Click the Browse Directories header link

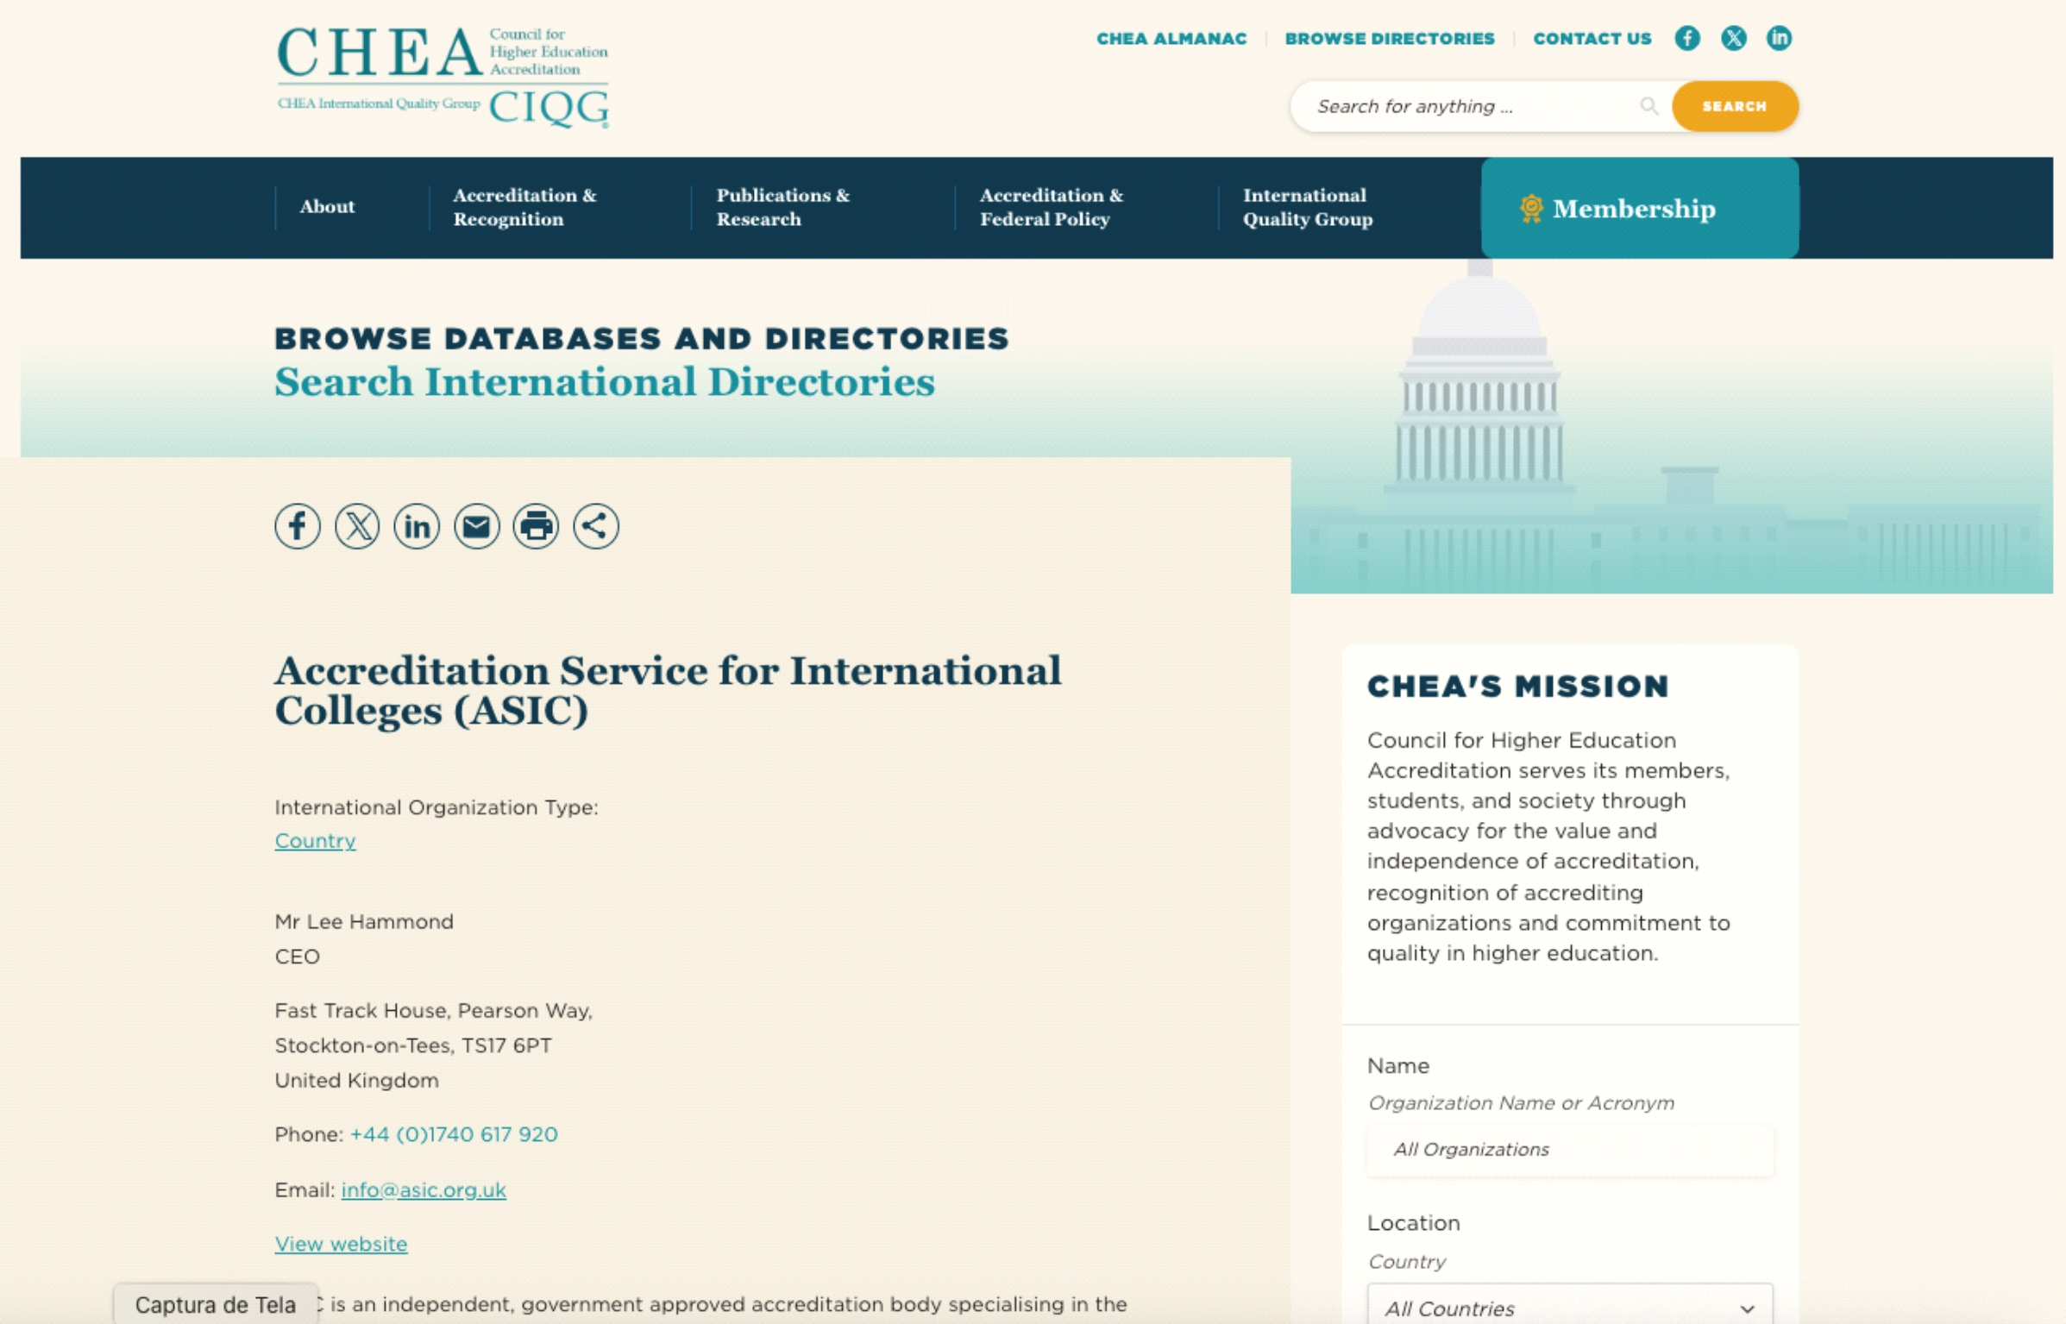[1389, 39]
